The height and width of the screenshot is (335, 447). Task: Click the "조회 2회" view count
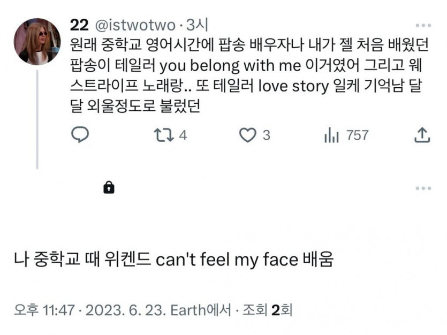tap(267, 310)
